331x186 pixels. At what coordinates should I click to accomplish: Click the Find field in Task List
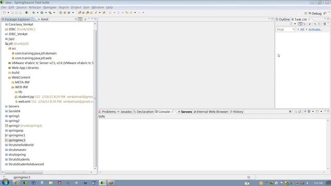pos(285,29)
